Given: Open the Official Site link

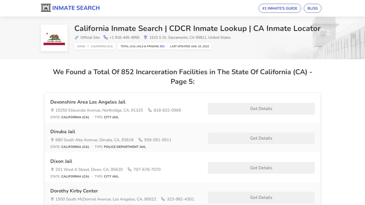Looking at the screenshot, I should pyautogui.click(x=90, y=38).
